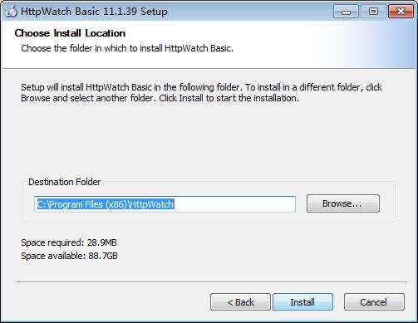Open the Browse... folder picker
This screenshot has width=418, height=323.
343,203
